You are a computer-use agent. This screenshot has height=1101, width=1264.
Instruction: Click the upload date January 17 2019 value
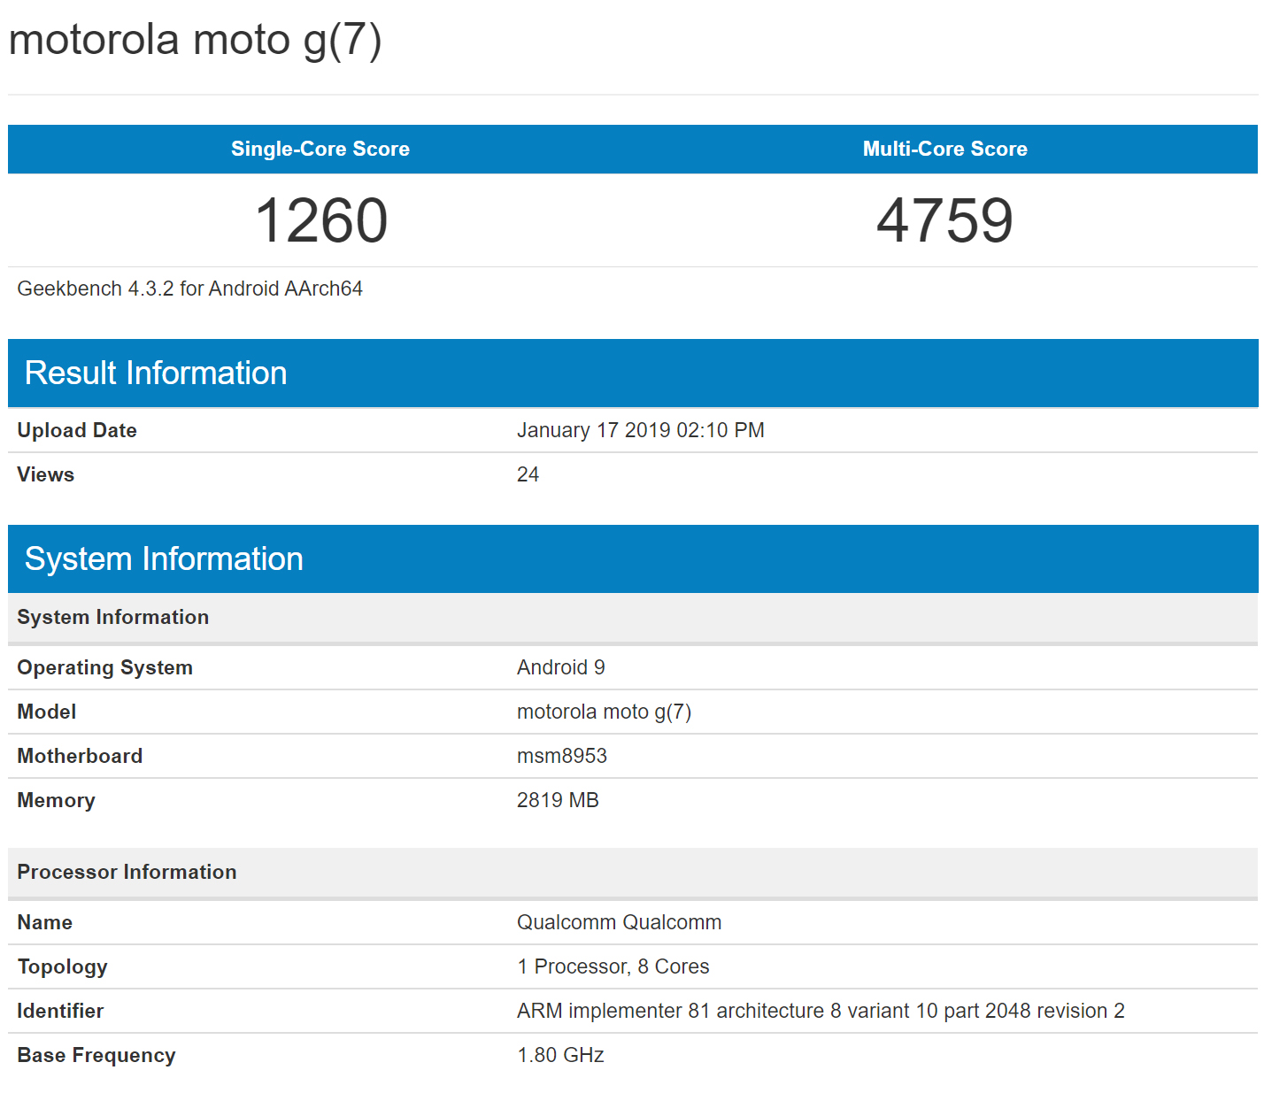[x=640, y=430]
